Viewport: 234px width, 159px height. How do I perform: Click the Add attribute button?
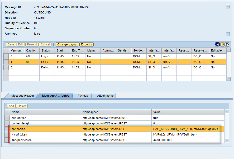tap(11, 106)
